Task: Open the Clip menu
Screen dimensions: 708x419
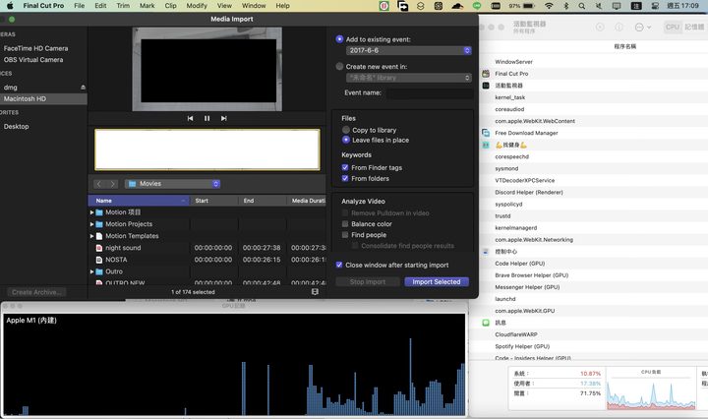Action: pos(171,6)
